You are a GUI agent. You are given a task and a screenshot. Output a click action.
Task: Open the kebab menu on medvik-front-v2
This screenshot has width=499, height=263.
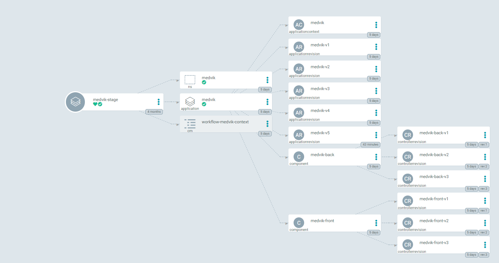click(x=484, y=223)
